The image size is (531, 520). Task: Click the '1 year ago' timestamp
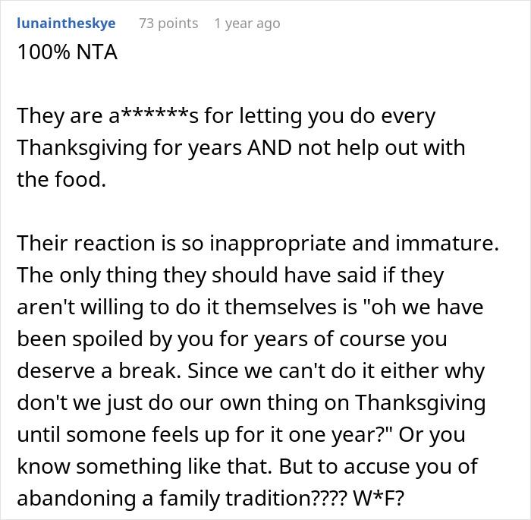pyautogui.click(x=247, y=24)
